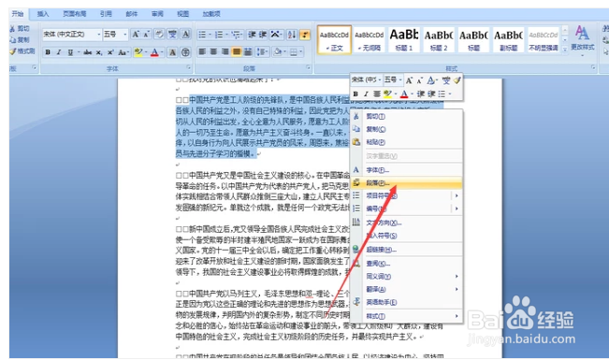Screen dimensions: 609x360
Task: Click the ribbon Center alignment button
Action: pos(213,51)
